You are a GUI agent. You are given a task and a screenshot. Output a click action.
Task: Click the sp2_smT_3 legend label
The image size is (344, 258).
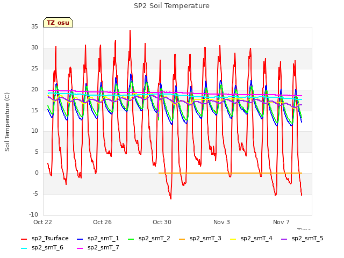pos(205,238)
